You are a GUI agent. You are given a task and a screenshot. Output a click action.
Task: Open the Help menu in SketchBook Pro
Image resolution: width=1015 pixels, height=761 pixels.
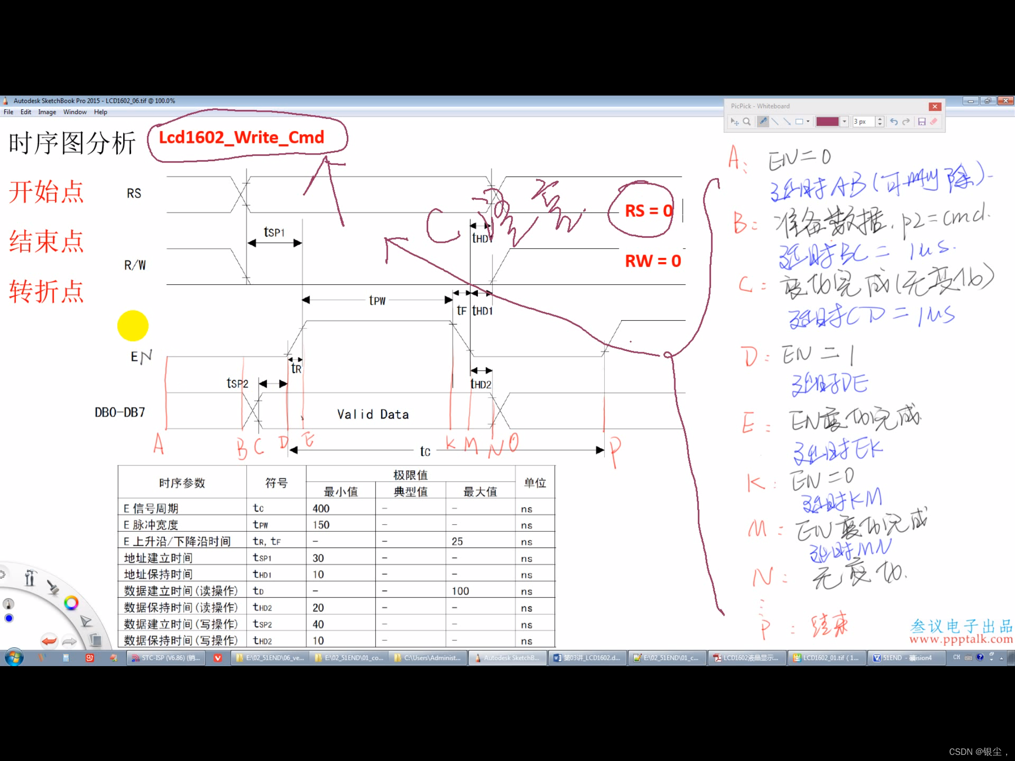pyautogui.click(x=101, y=112)
